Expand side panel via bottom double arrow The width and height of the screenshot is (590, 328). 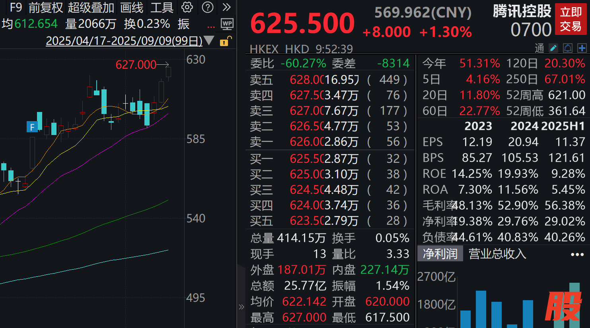tap(241, 307)
